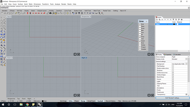Screen dimensions: 190x107
Task: Open the Surface menu
Action: point(20,4)
